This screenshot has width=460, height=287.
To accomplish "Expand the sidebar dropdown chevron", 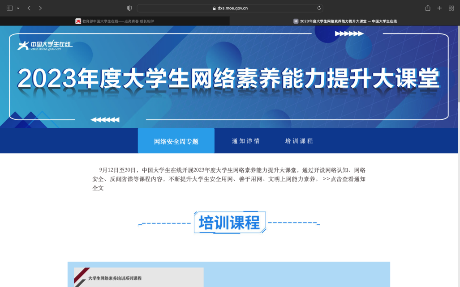I will pos(18,8).
